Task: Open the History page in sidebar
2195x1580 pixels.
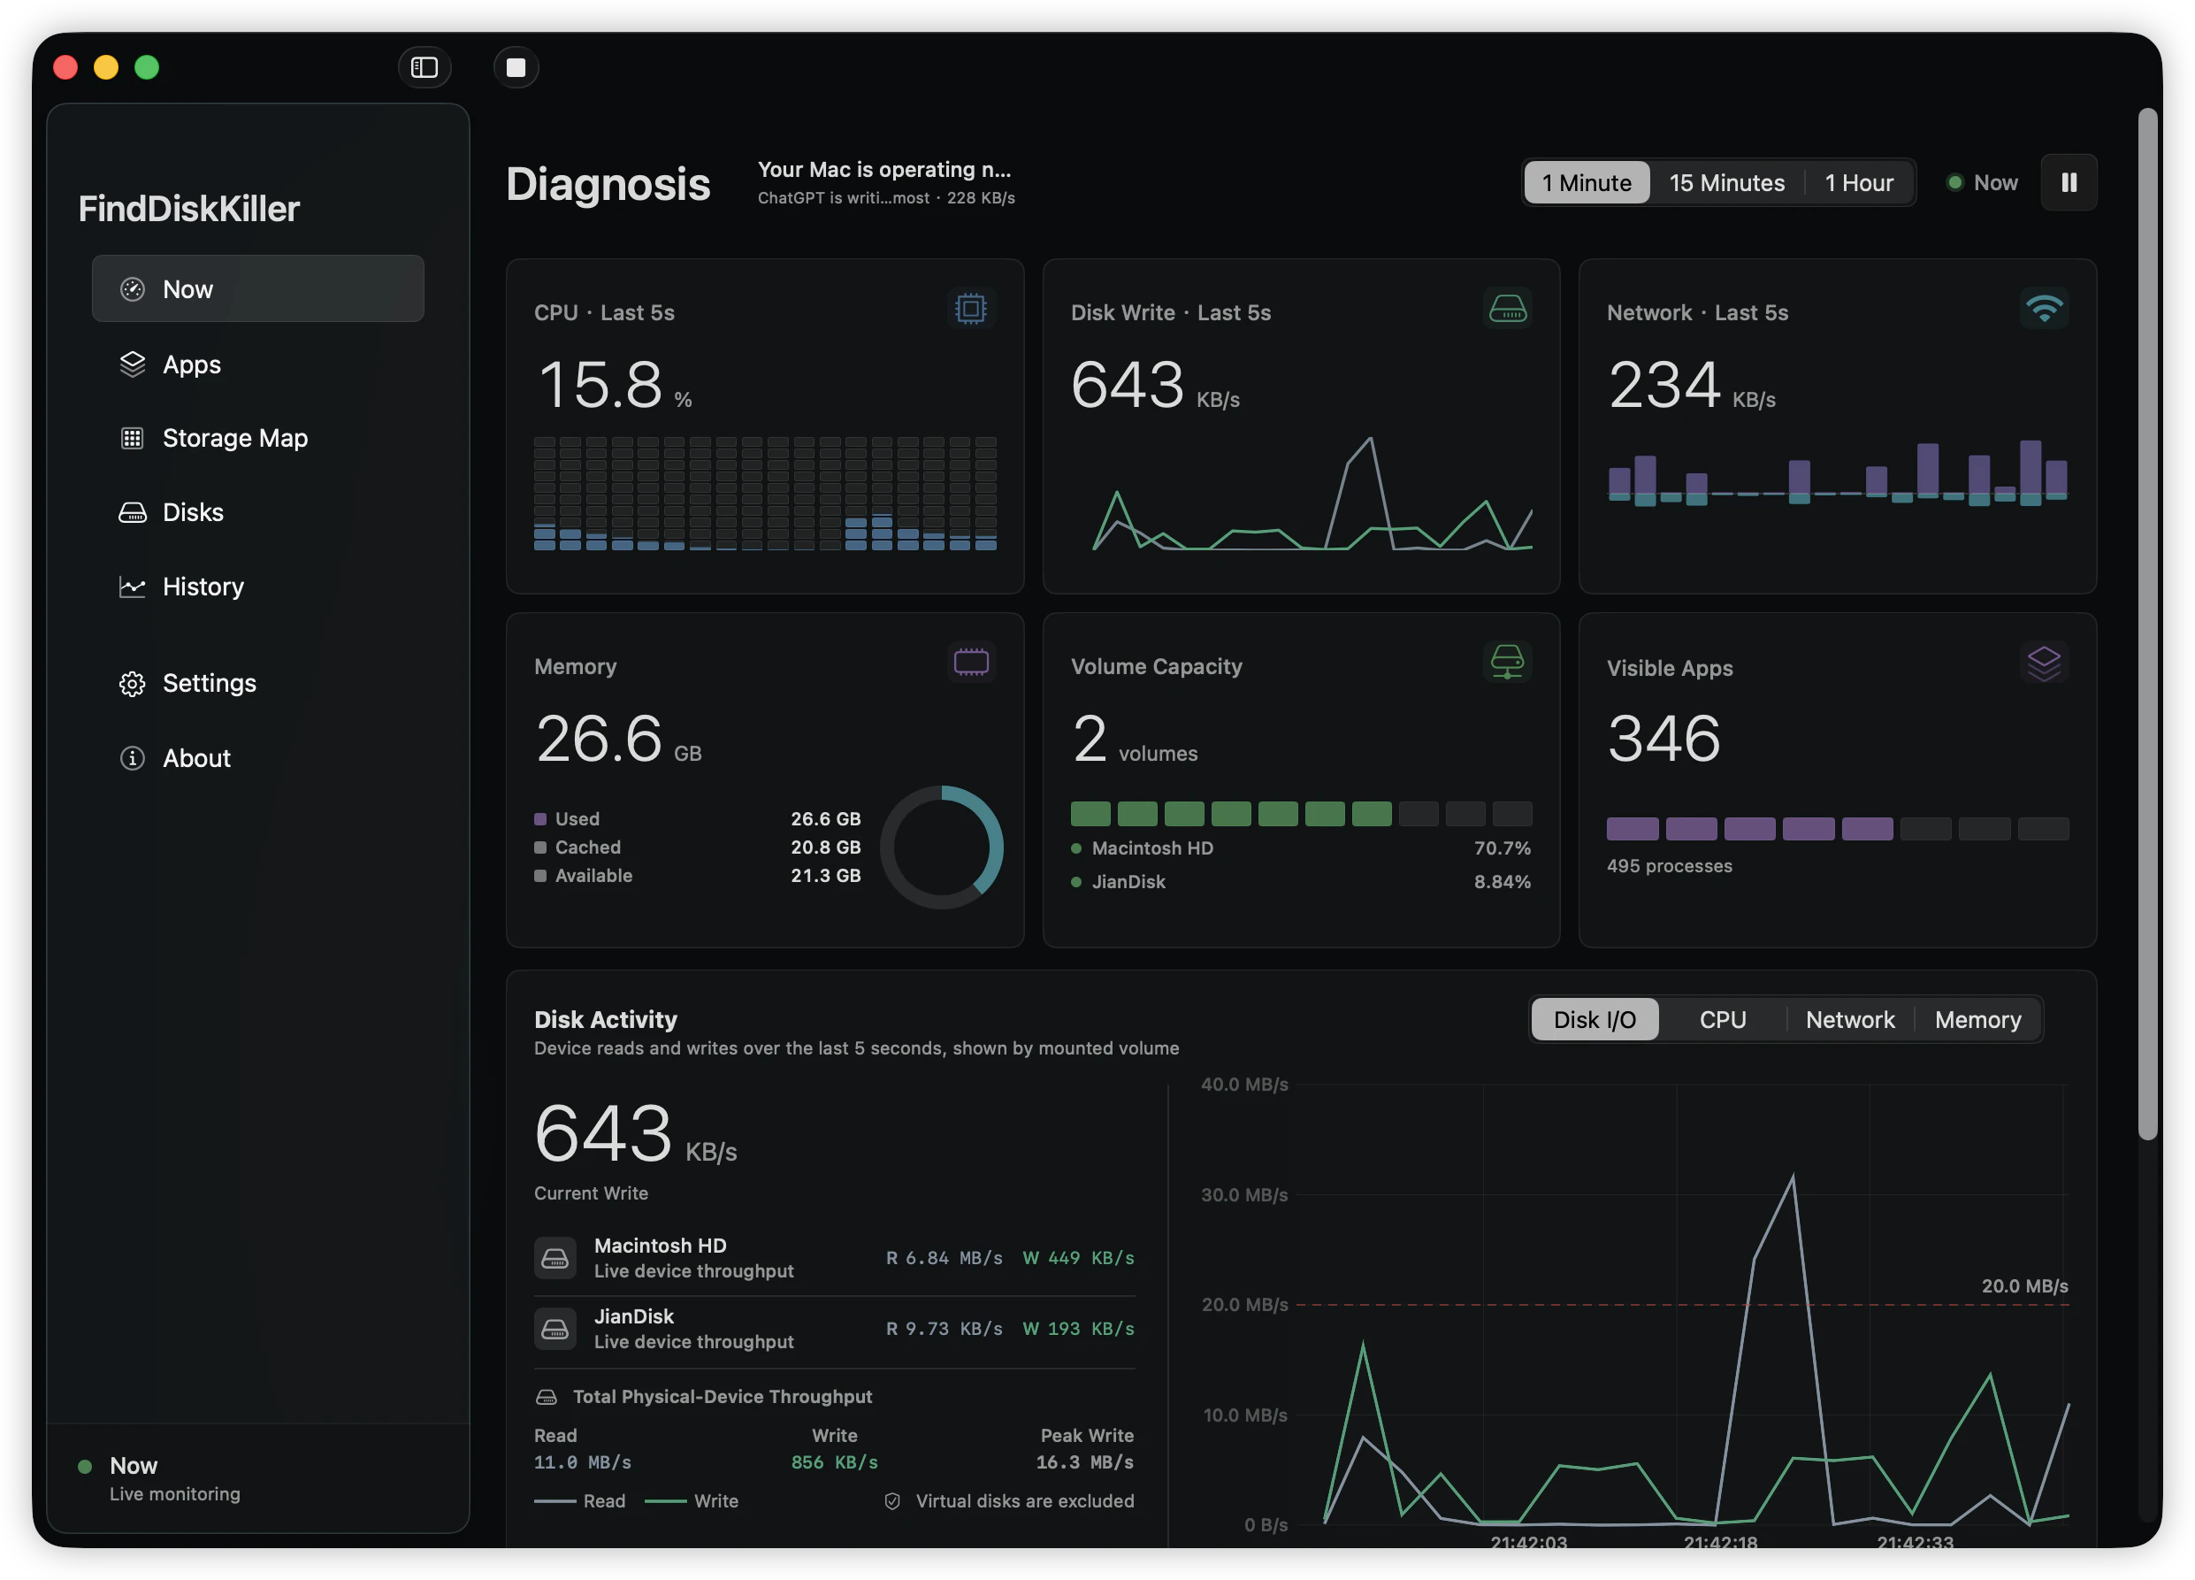Action: tap(258, 587)
